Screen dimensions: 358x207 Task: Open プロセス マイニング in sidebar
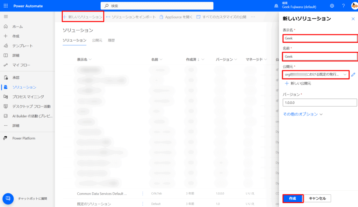tap(28, 97)
